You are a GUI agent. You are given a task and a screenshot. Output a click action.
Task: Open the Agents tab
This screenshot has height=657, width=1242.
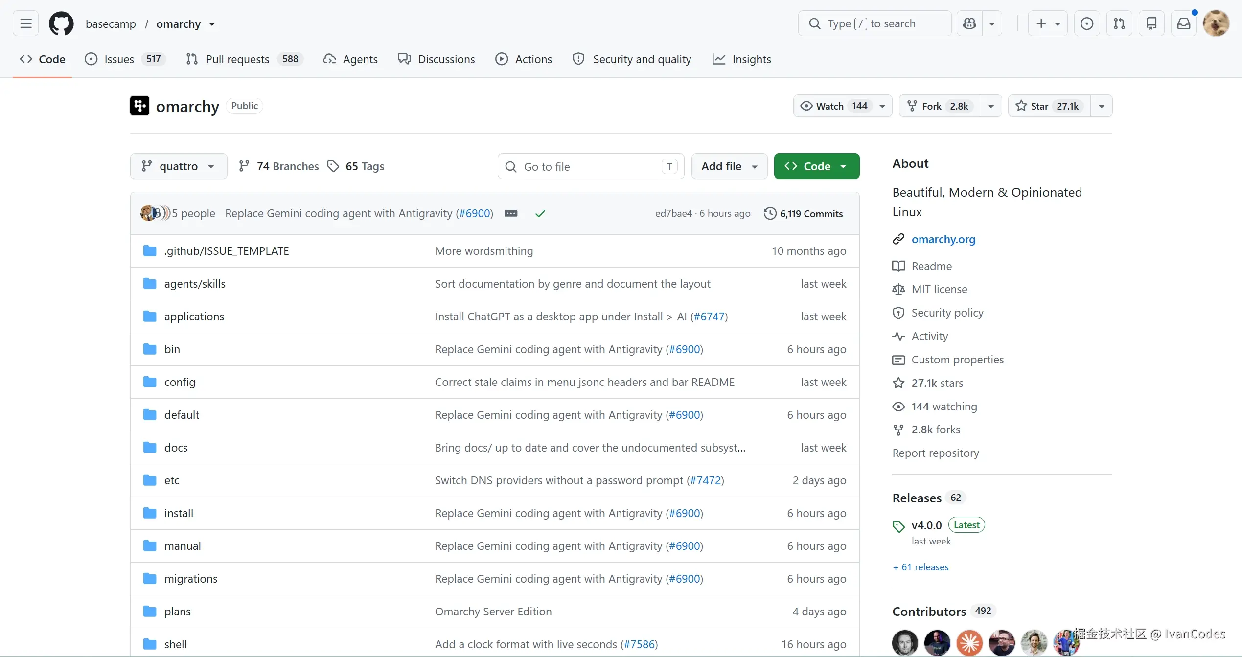350,59
